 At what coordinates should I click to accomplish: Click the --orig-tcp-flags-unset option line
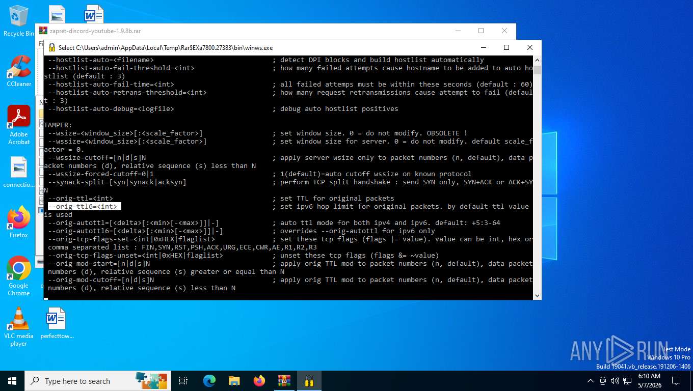click(x=136, y=255)
